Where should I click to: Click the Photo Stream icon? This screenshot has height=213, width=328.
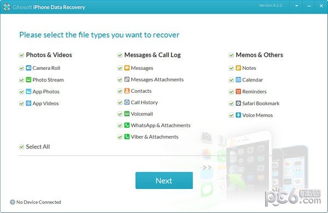28,80
